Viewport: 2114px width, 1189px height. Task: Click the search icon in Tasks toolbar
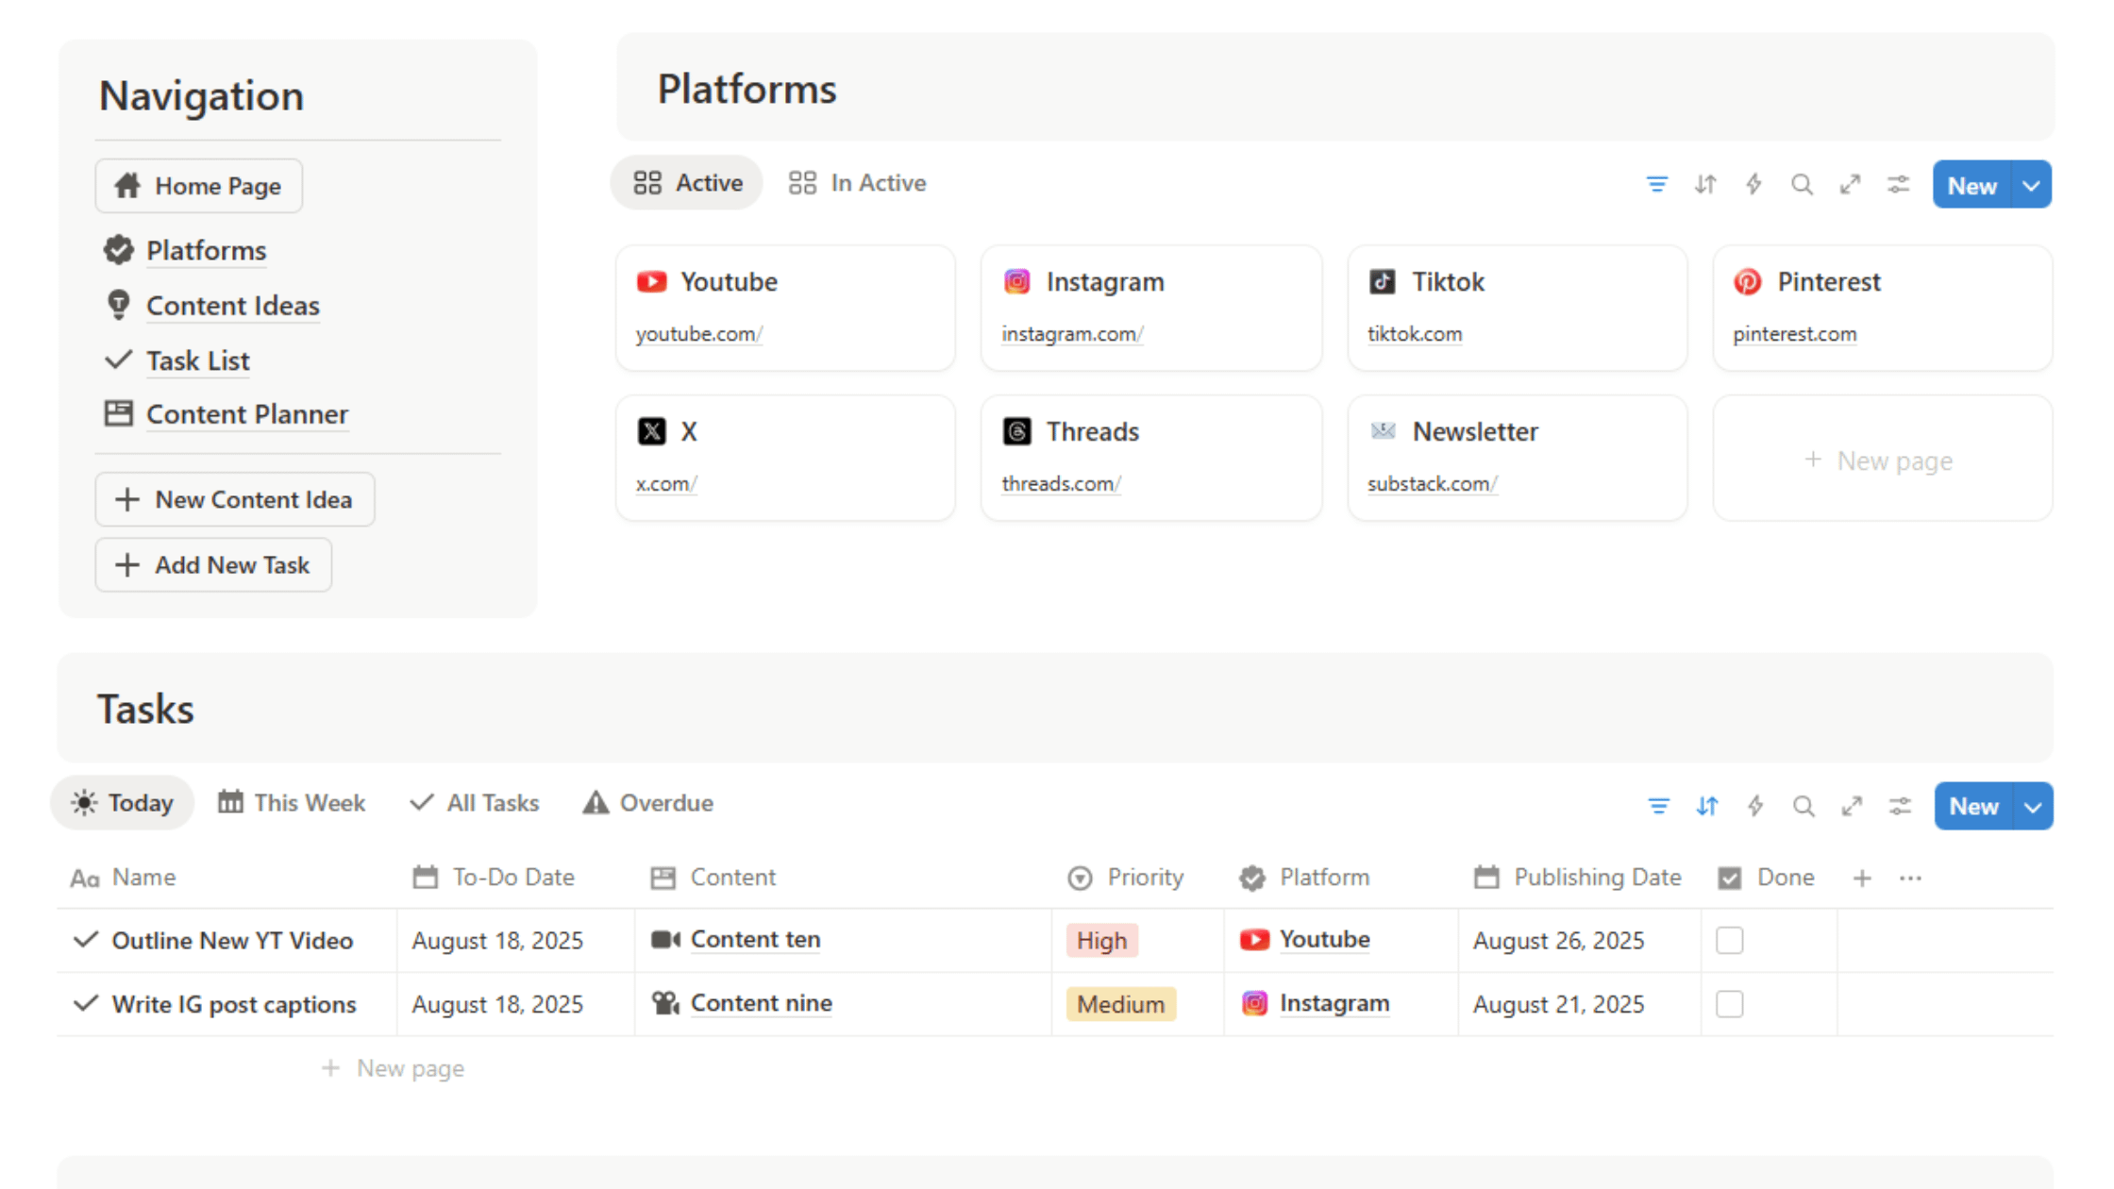coord(1804,806)
